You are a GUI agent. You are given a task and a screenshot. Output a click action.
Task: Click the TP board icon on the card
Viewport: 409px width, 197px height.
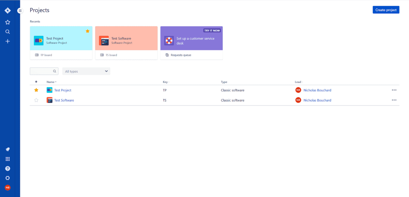[x=37, y=55]
